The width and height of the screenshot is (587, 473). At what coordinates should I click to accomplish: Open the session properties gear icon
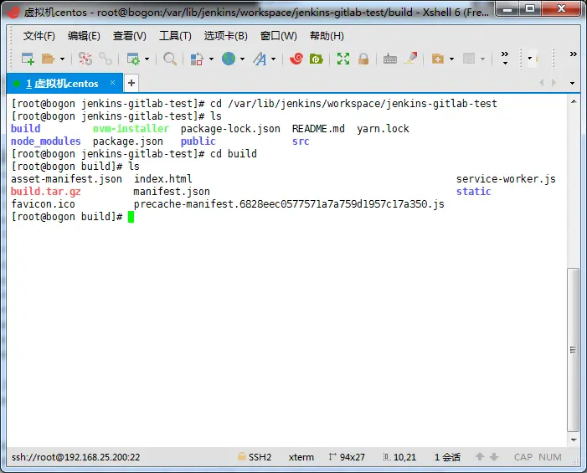[133, 59]
